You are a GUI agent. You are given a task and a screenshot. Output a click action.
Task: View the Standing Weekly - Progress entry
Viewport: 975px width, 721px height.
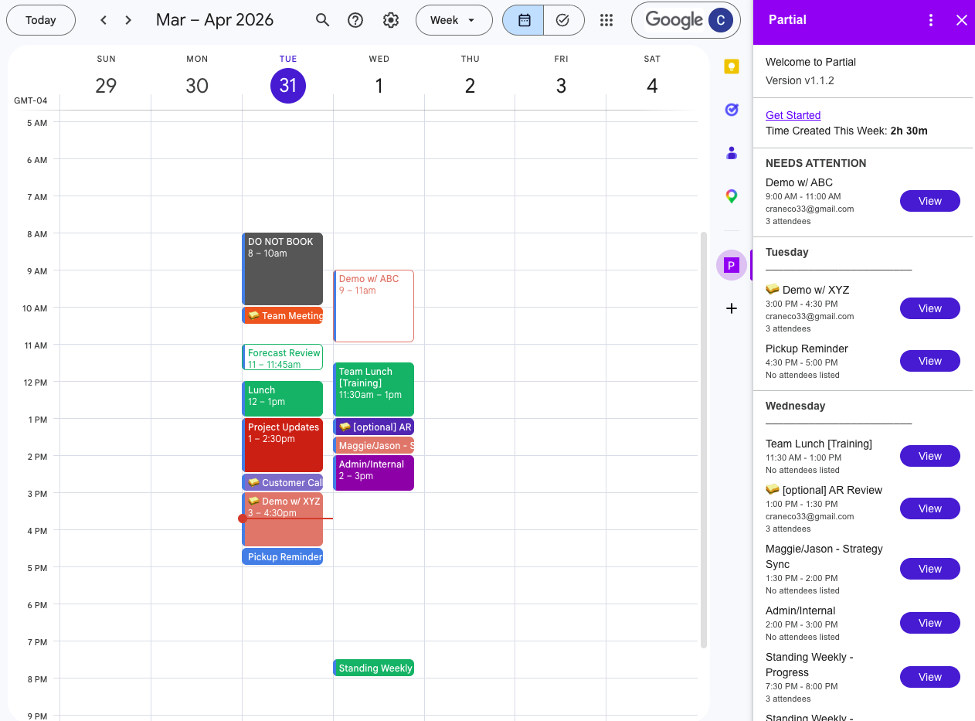(930, 677)
